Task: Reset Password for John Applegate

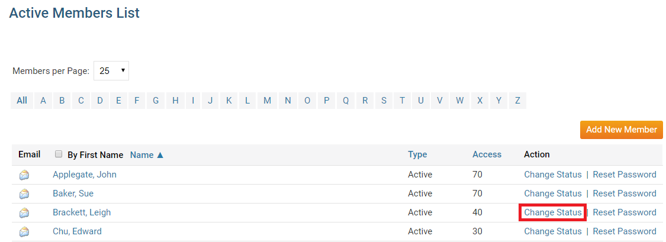Action: [x=625, y=175]
